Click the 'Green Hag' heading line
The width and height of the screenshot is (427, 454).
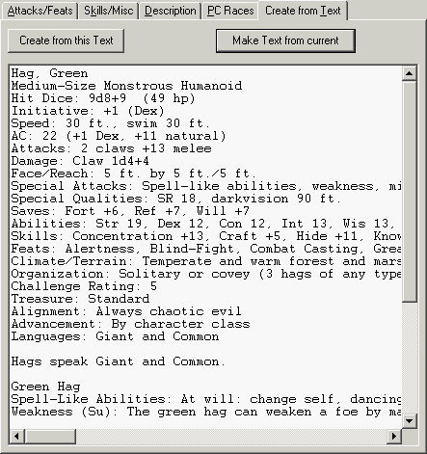[x=45, y=387]
